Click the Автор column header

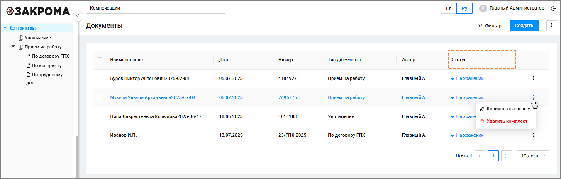coord(408,60)
